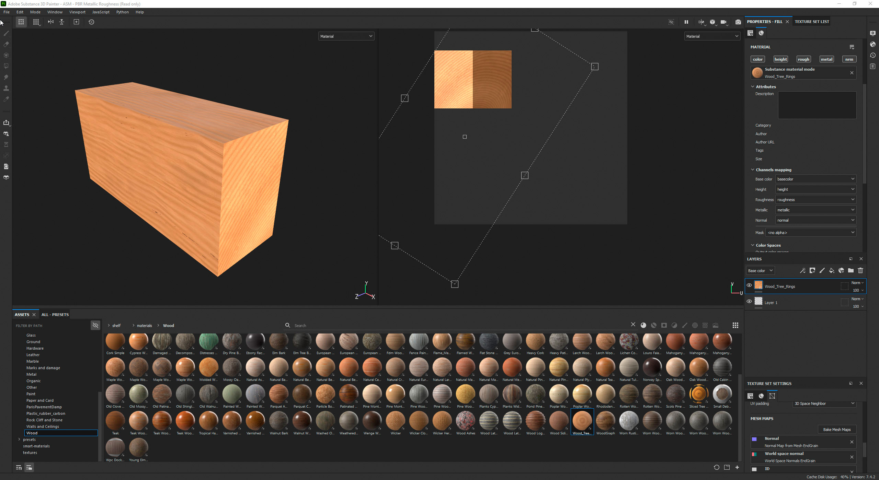
Task: Toggle the filter visibility eye in Filter by Path
Action: pos(95,325)
